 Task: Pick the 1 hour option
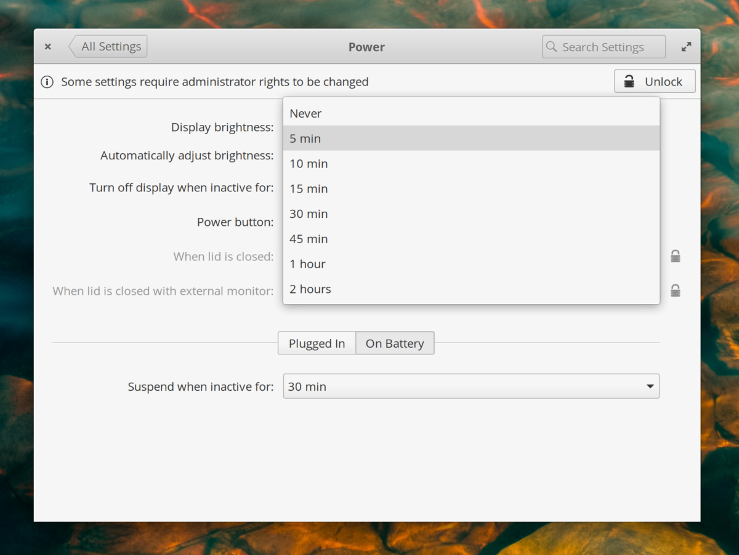tap(471, 264)
